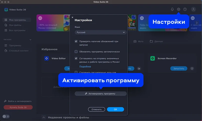Click the monitor icon beside Screen Recorder launch
Screen dimensions: 202x121
click(192, 68)
